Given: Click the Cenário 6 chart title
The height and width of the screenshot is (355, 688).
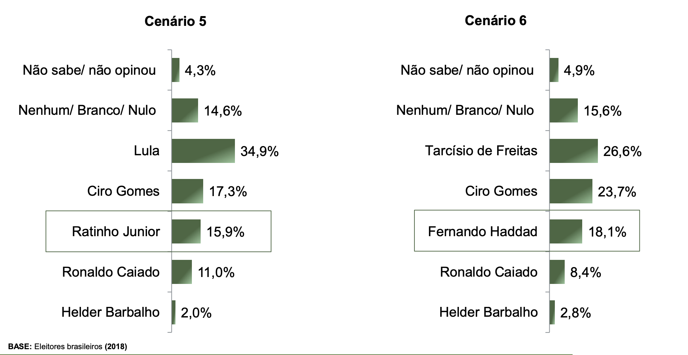Looking at the screenshot, I should 495,20.
